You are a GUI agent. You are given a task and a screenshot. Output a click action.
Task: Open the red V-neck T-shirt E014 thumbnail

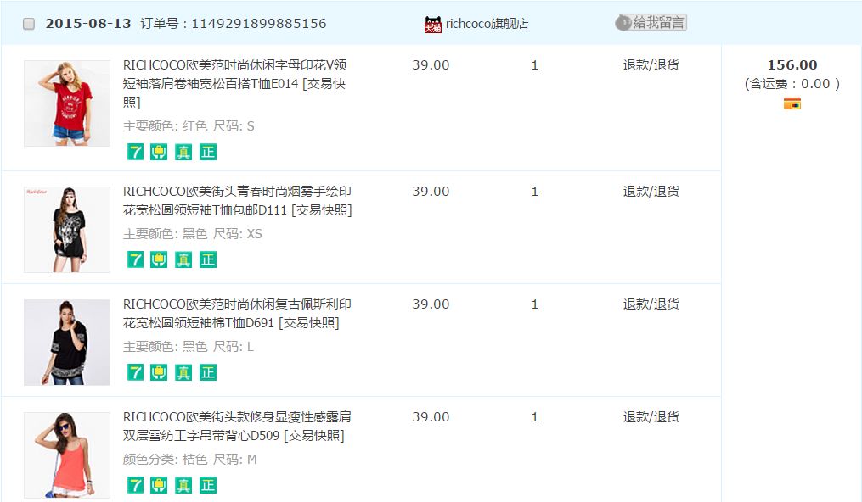[x=67, y=103]
